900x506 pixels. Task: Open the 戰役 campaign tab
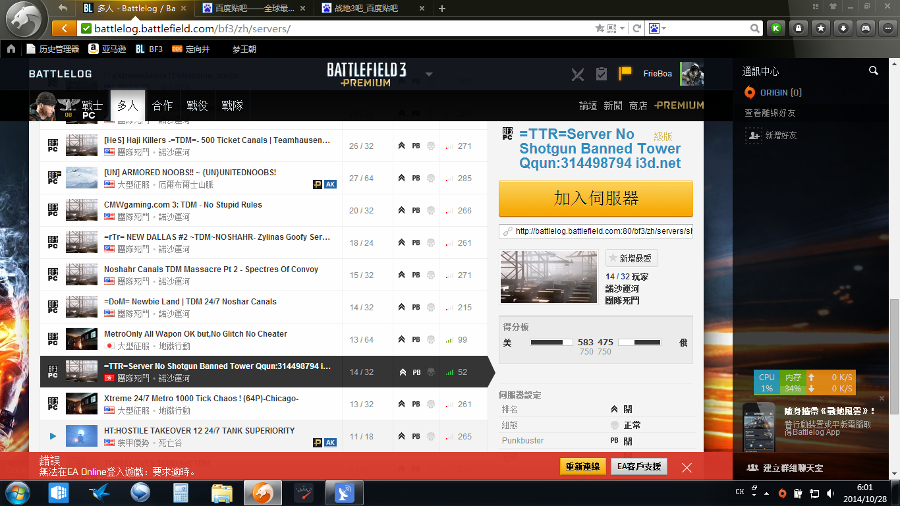click(x=197, y=105)
